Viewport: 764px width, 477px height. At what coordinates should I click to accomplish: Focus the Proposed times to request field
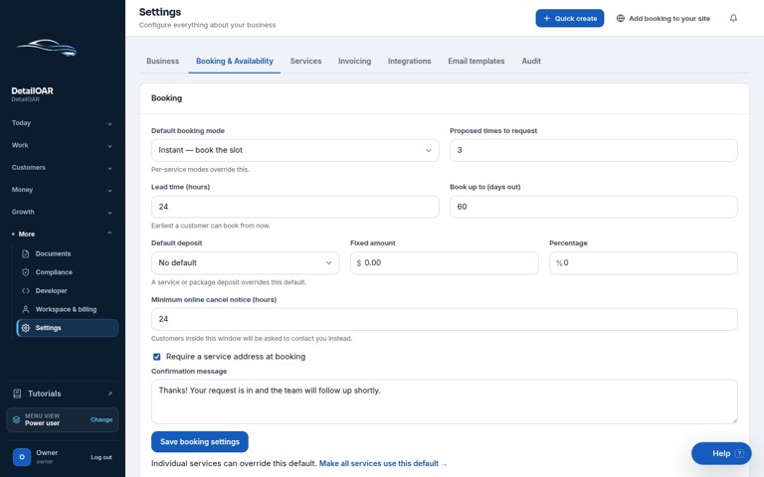[x=594, y=150]
